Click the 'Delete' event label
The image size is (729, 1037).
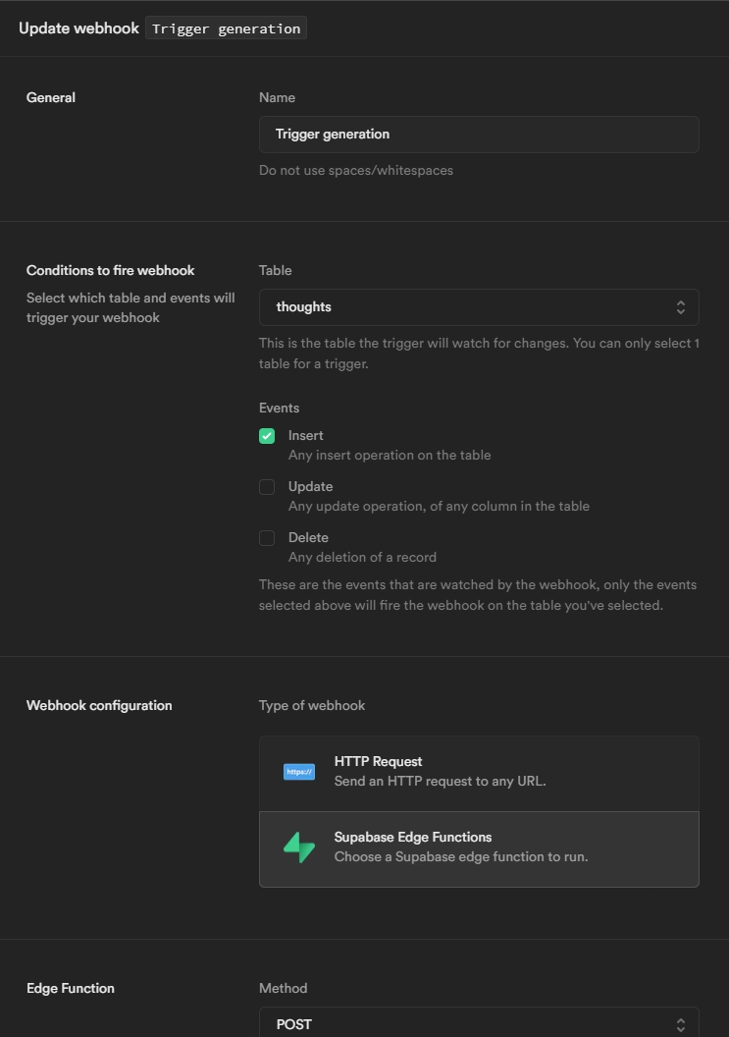[308, 538]
